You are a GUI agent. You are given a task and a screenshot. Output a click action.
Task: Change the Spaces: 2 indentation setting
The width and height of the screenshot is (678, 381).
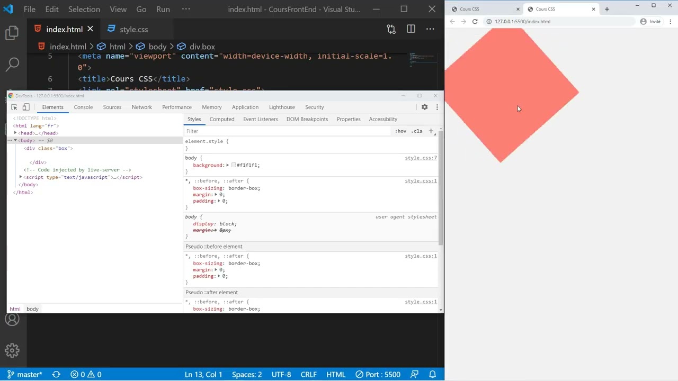click(x=247, y=375)
